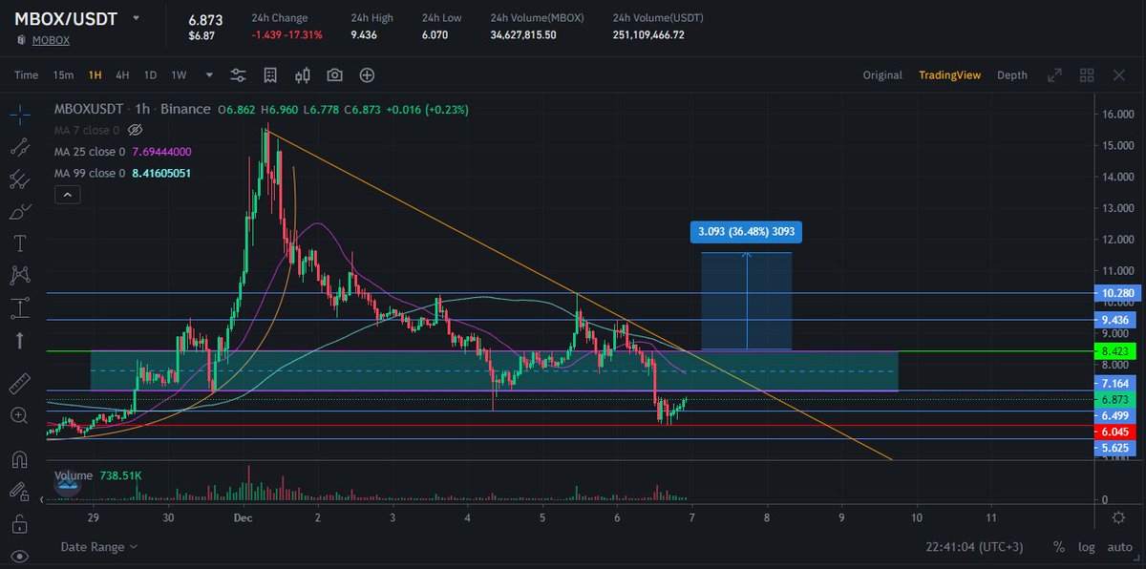Click the MOBOX info icon
Screen dimensions: 1146x569
(21, 40)
